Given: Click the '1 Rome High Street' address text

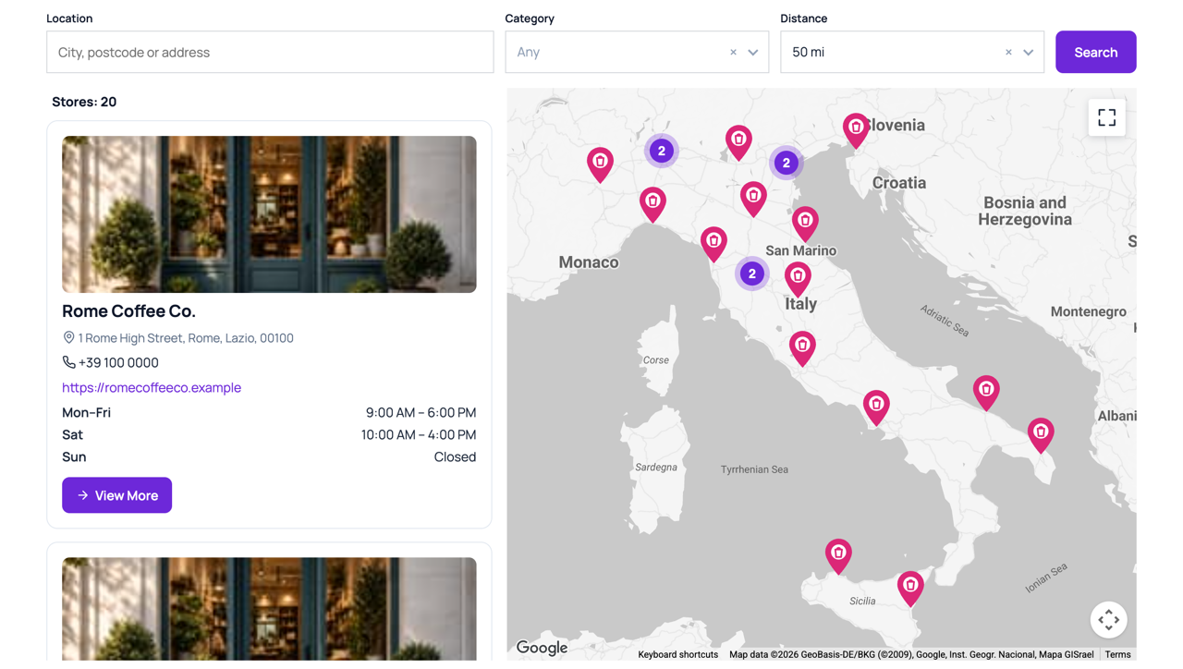Looking at the screenshot, I should coord(186,338).
